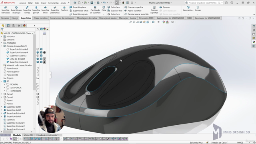Open the DisplayManager appearance tab

click(x=24, y=26)
